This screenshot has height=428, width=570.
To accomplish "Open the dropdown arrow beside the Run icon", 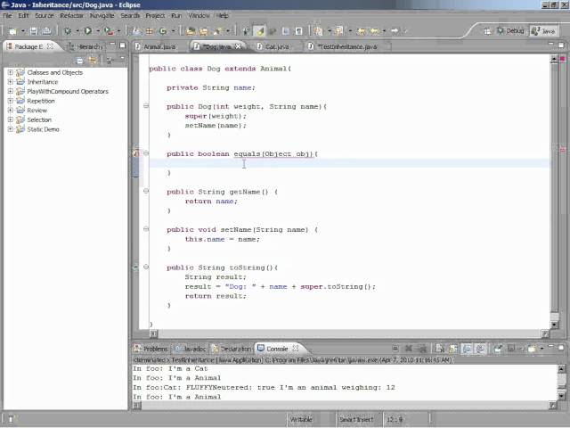I will 98,31.
